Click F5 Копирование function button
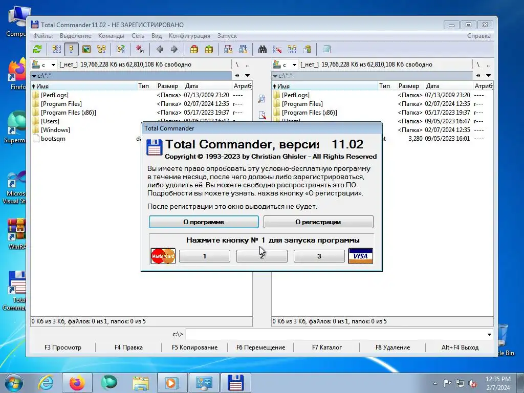Viewport: 524px width, 393px height. coord(195,347)
